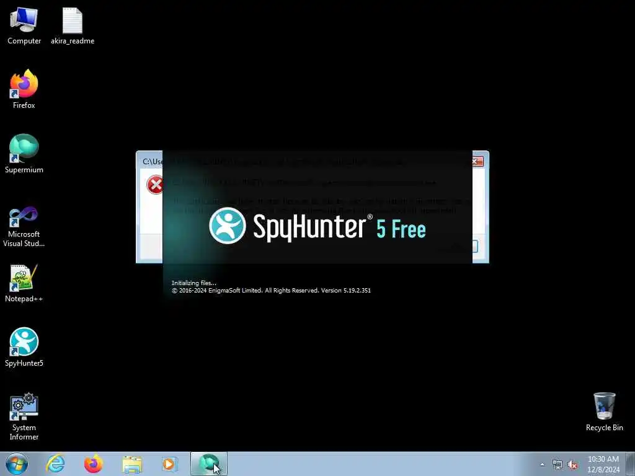Image resolution: width=635 pixels, height=476 pixels.
Task: Open Internet Explorer from the taskbar
Action: pyautogui.click(x=55, y=464)
